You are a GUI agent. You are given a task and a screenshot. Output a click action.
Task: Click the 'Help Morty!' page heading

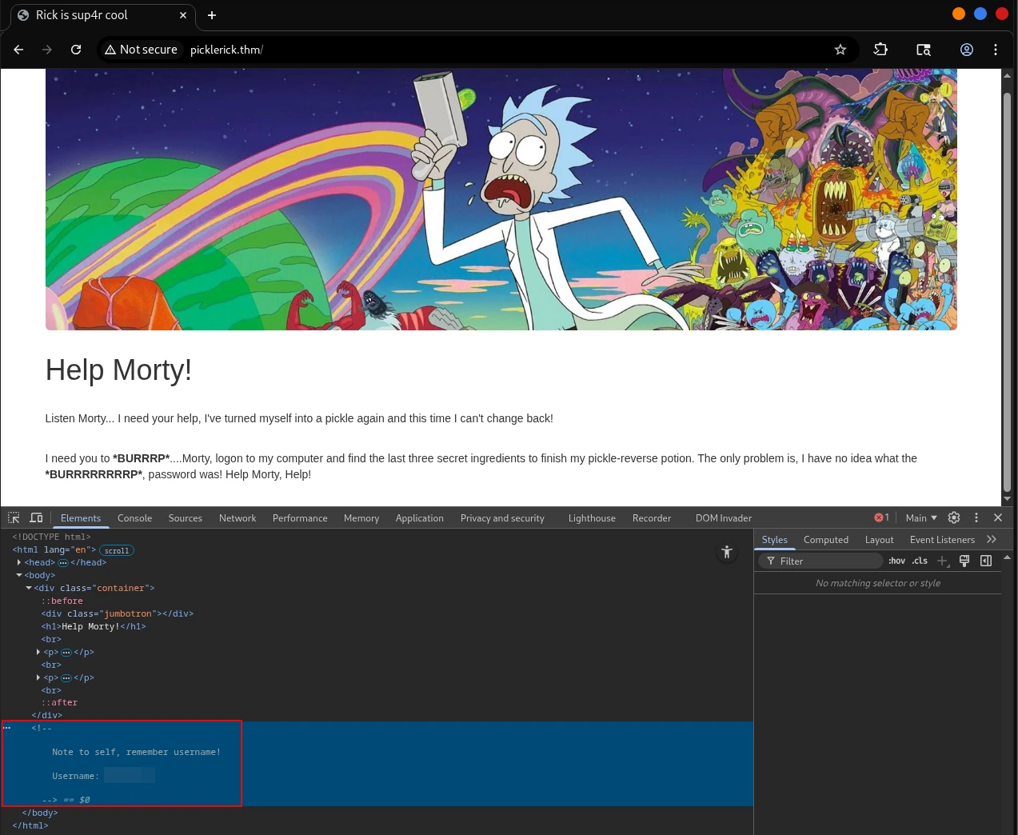(x=118, y=370)
